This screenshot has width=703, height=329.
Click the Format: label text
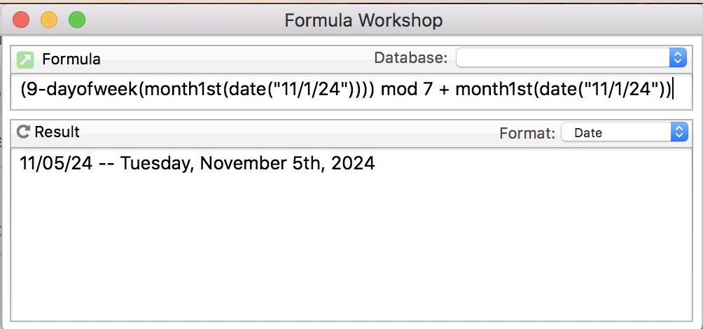tap(528, 133)
